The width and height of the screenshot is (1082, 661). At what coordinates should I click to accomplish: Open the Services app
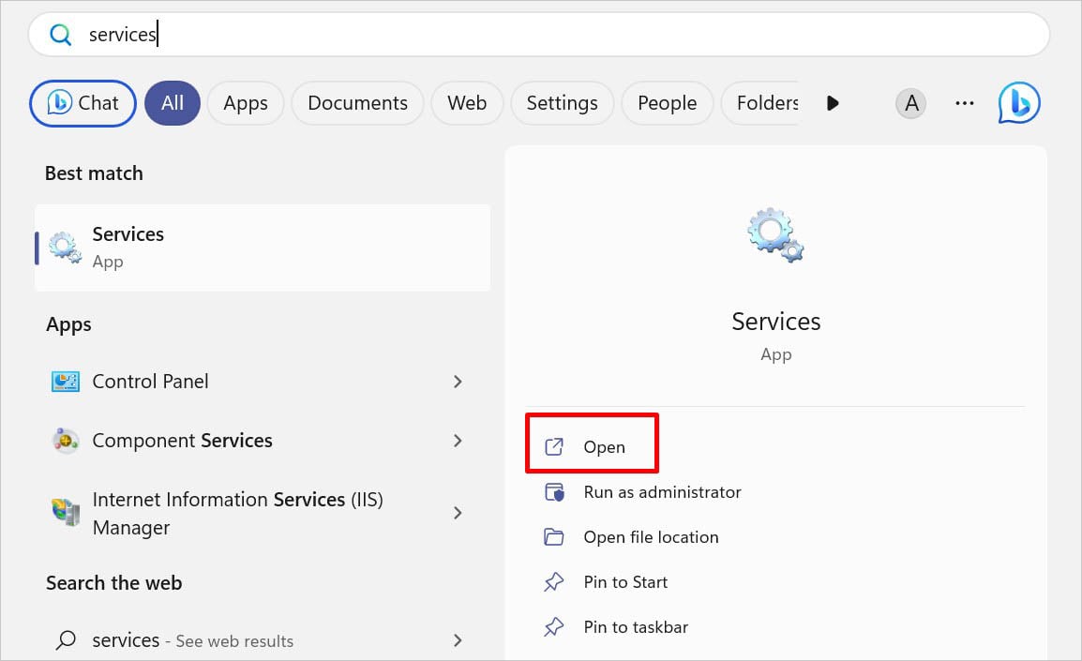pyautogui.click(x=603, y=447)
